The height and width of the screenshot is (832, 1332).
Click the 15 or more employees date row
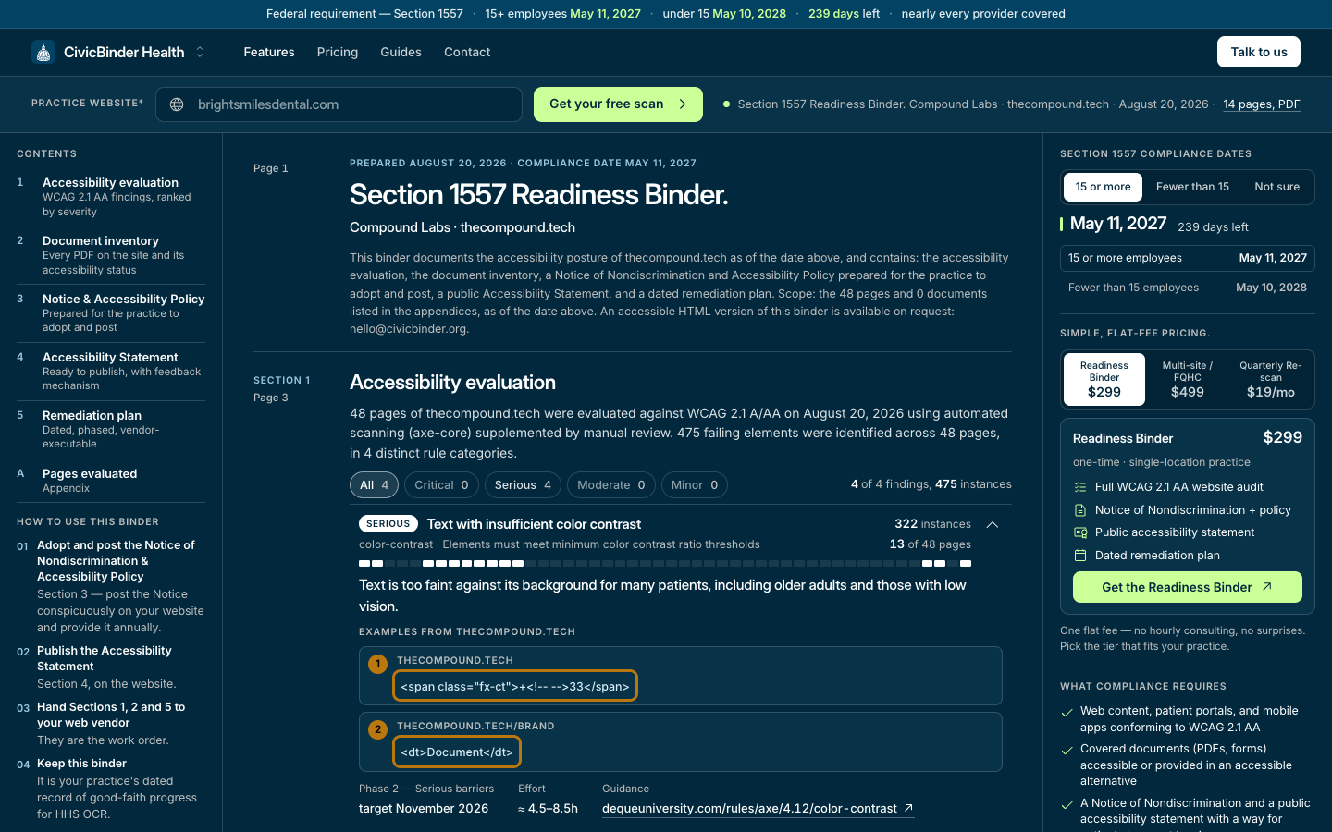[x=1188, y=258]
